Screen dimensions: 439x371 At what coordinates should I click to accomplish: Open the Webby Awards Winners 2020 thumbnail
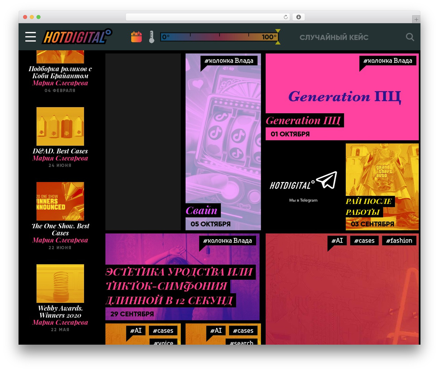tap(60, 283)
